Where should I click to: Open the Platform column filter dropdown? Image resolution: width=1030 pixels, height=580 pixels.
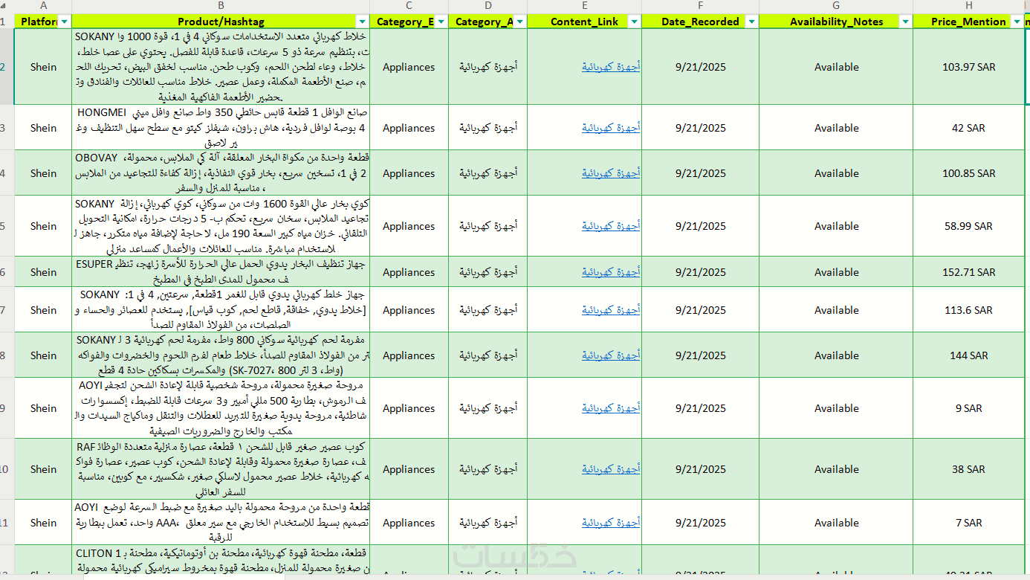(64, 22)
